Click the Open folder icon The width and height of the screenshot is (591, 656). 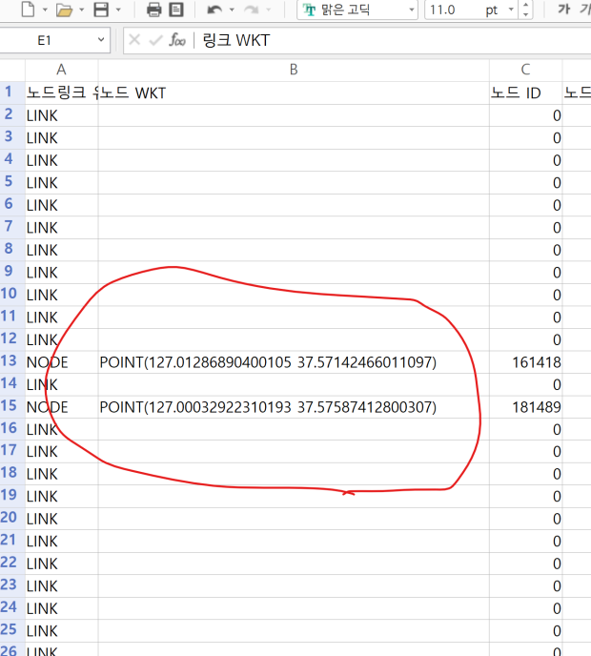pos(64,10)
